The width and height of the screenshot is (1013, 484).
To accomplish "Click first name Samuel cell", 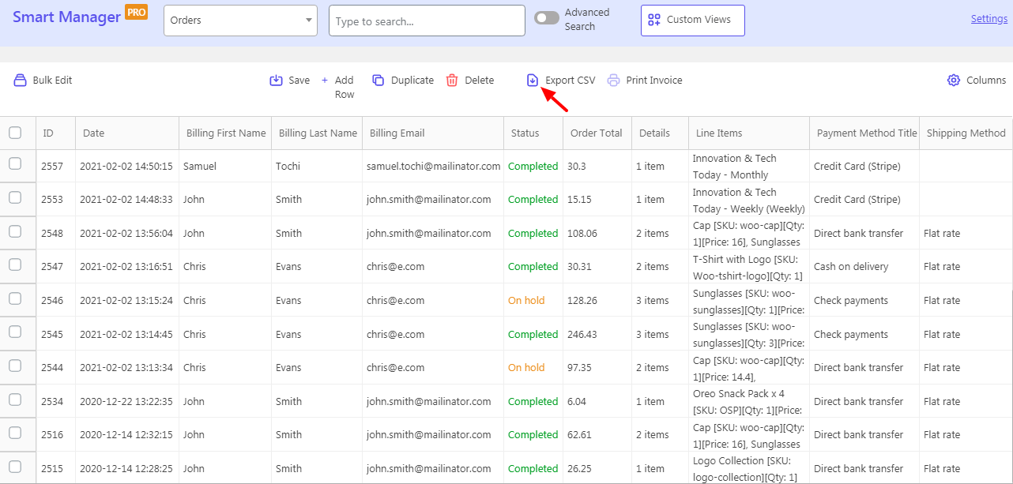I will tap(199, 166).
